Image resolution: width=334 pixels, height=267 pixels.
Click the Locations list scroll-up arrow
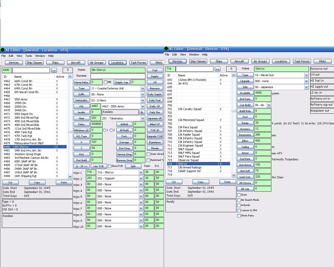pyautogui.click(x=70, y=76)
